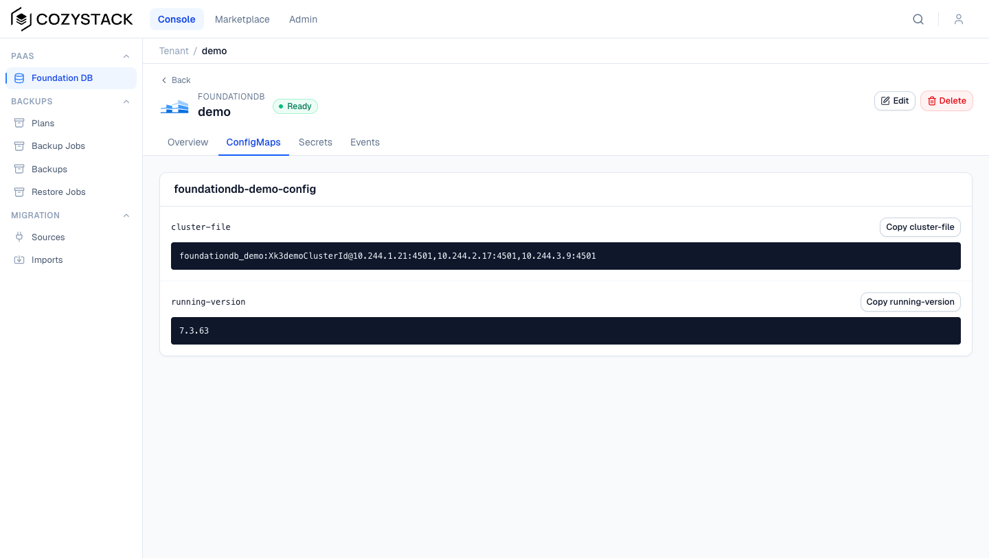Open Plans in sidebar
The height and width of the screenshot is (558, 989).
(71, 124)
